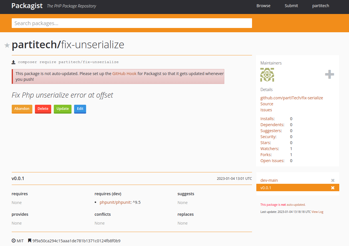349x246 pixels.
Task: Click the Delete package button
Action: [43, 109]
